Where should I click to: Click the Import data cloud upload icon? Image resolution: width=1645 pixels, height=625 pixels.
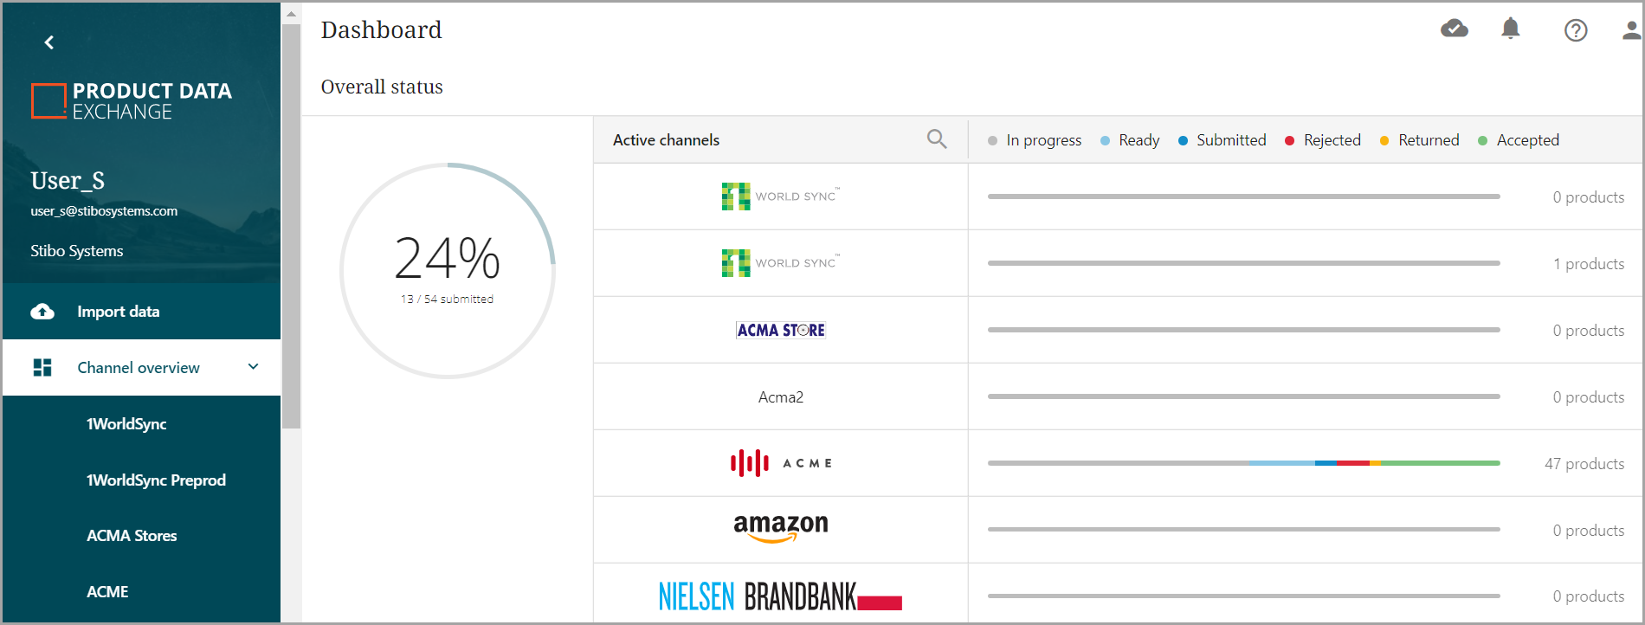[x=42, y=312]
